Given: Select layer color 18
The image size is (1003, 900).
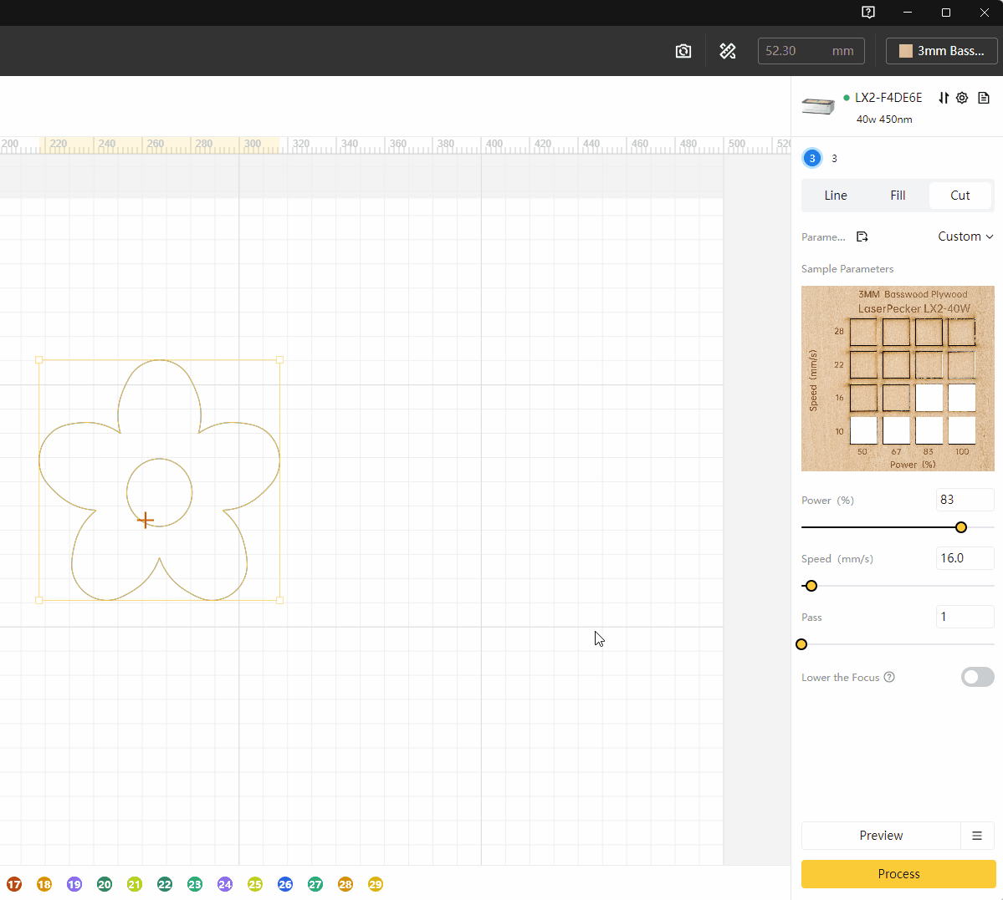Looking at the screenshot, I should click(44, 884).
